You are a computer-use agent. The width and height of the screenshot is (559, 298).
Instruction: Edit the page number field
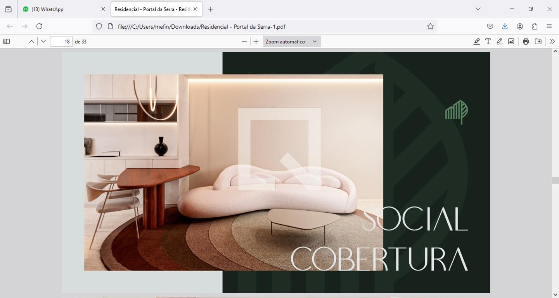click(x=61, y=42)
